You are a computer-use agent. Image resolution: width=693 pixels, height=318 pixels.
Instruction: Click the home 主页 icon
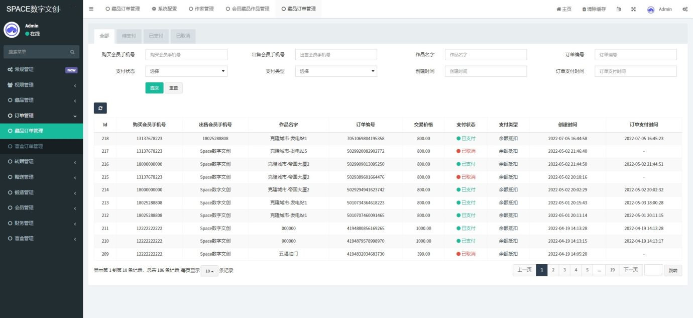[x=558, y=9]
